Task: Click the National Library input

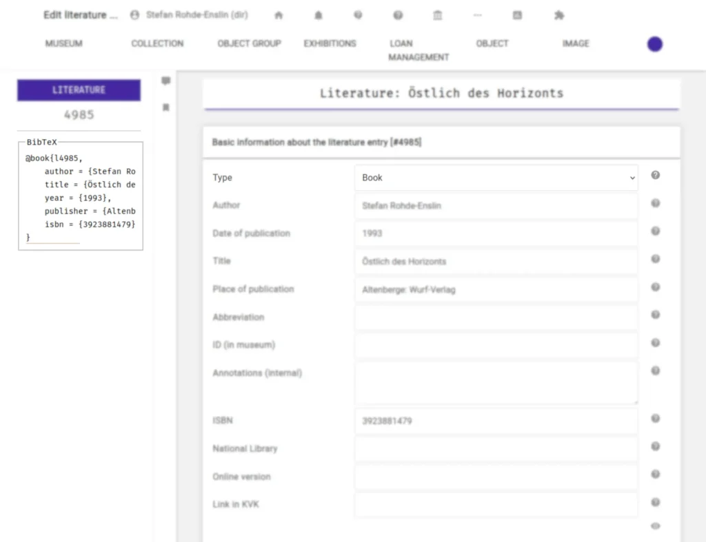Action: (x=496, y=449)
